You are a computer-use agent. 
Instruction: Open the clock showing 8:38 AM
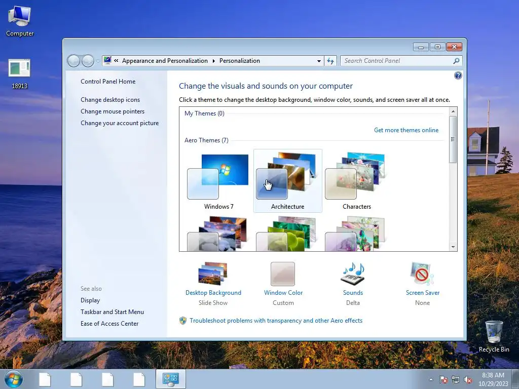click(493, 379)
